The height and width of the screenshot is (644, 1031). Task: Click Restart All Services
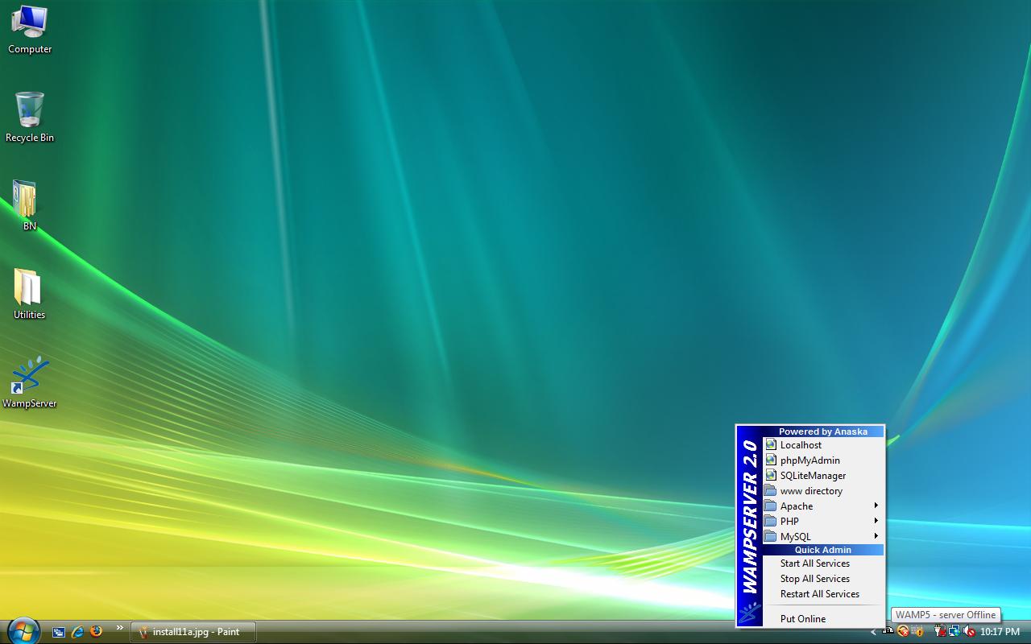[x=819, y=594]
